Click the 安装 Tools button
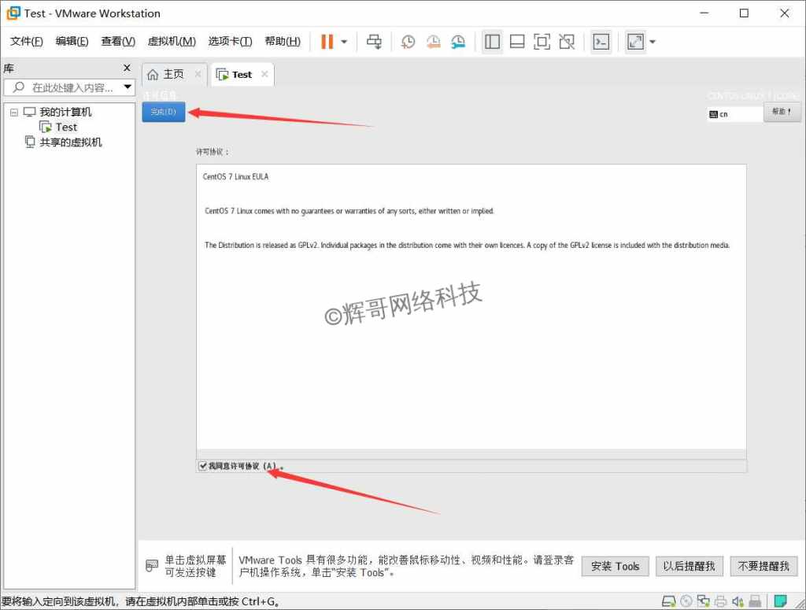The image size is (806, 610). tap(615, 567)
